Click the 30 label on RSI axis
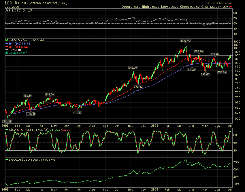245x192 pixels. point(235,29)
